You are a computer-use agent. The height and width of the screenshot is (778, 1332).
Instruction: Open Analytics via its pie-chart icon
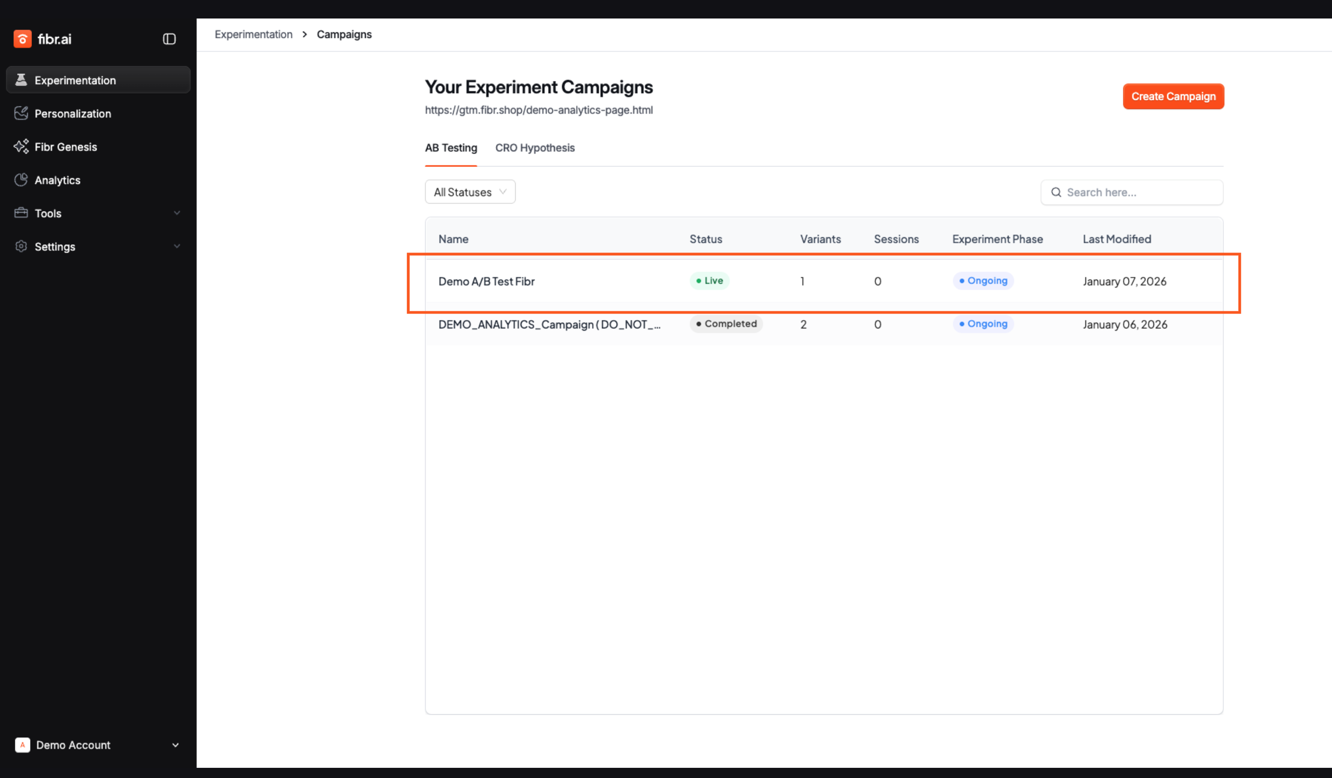pos(21,180)
